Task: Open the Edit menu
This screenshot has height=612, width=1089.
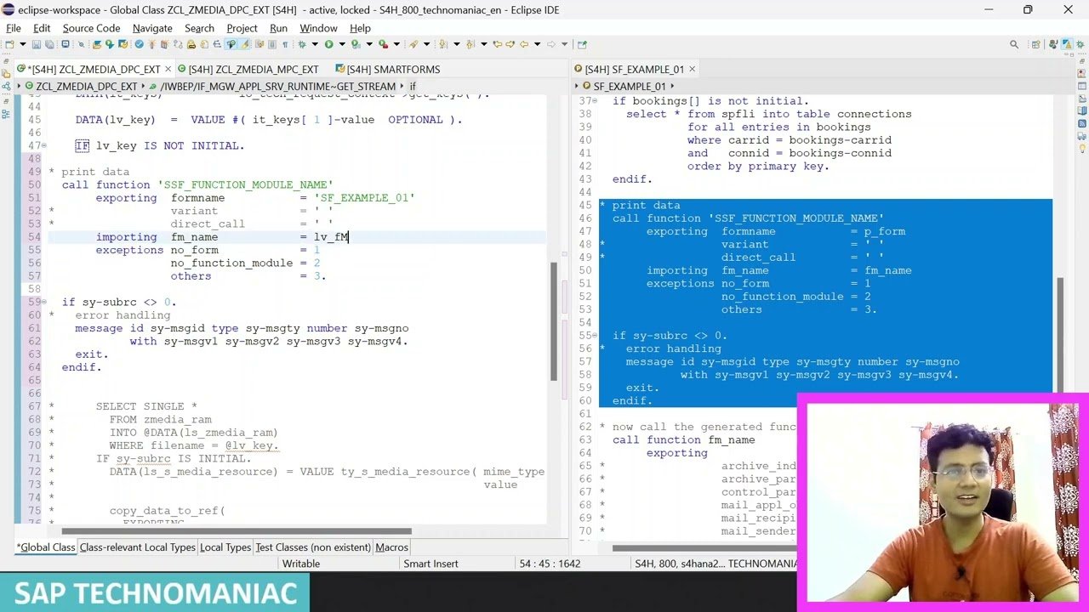Action: (x=42, y=28)
